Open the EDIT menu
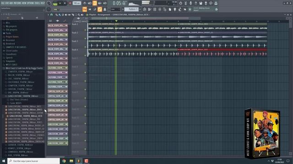Screen dimensions: 293x164 [x=7, y=3]
